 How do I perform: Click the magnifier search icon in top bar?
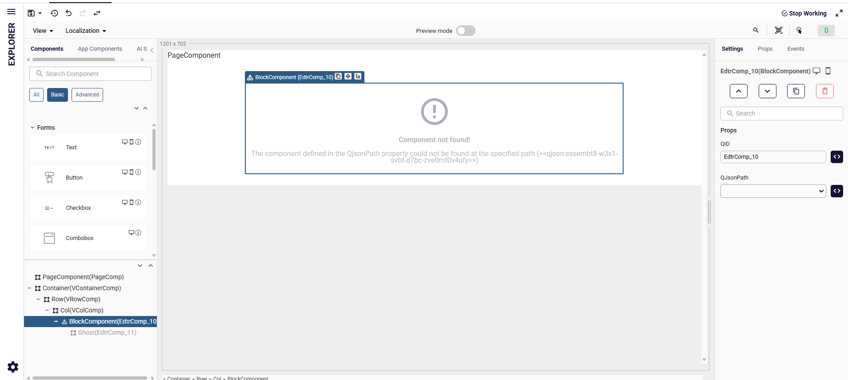tap(756, 30)
